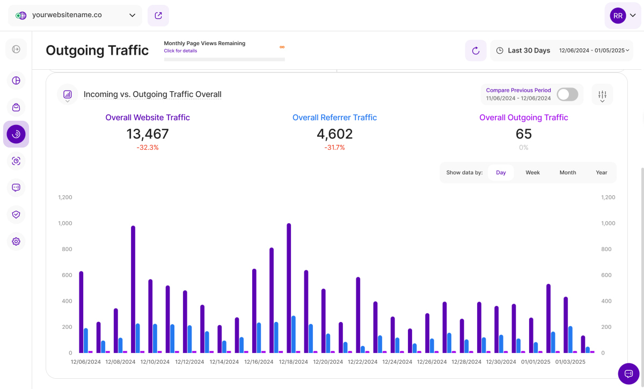Open the shield security sidebar icon

(x=16, y=215)
